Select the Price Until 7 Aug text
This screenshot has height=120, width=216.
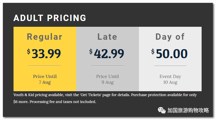click(x=45, y=79)
